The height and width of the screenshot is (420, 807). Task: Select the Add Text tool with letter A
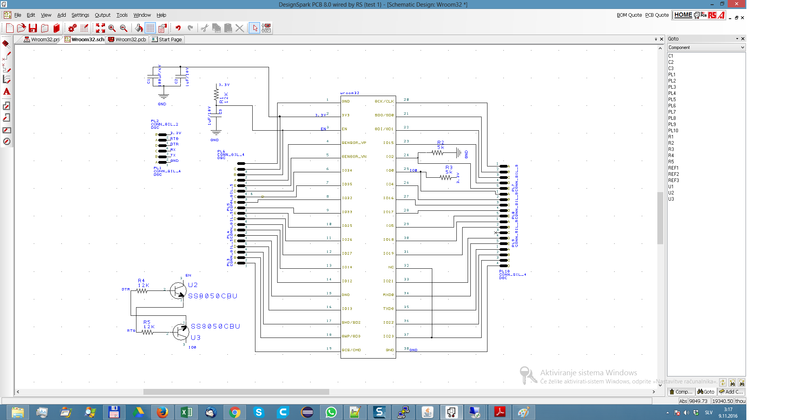(x=7, y=92)
